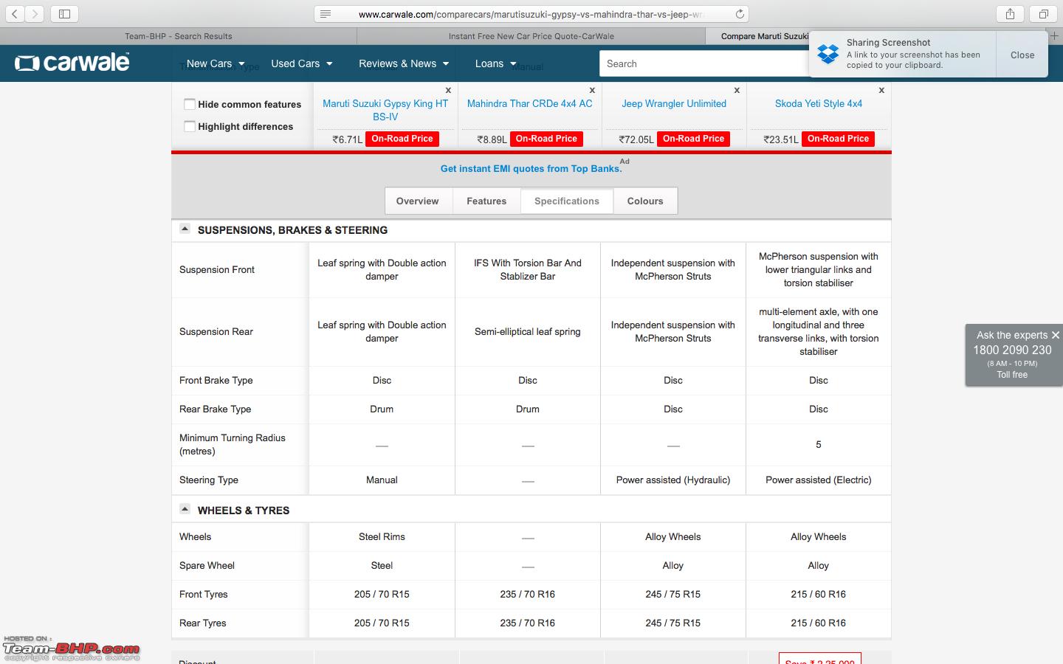Go back with Safari's back arrow
1063x664 pixels.
pos(15,14)
